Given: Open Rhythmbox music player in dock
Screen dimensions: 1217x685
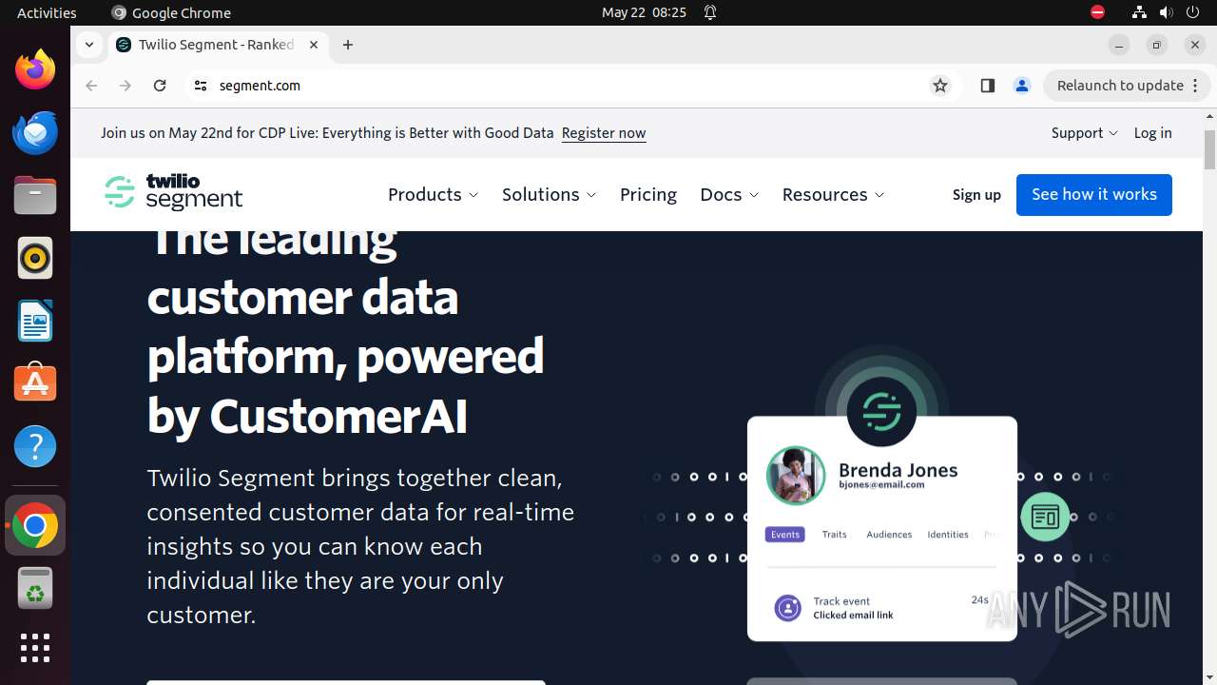Looking at the screenshot, I should [35, 258].
